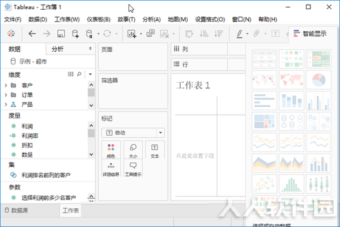Open the 地图(M) menu
This screenshot has width=340, height=227.
tap(178, 19)
